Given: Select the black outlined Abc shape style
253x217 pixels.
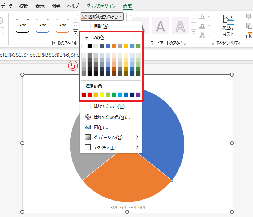Looking at the screenshot, I should pos(22,25).
